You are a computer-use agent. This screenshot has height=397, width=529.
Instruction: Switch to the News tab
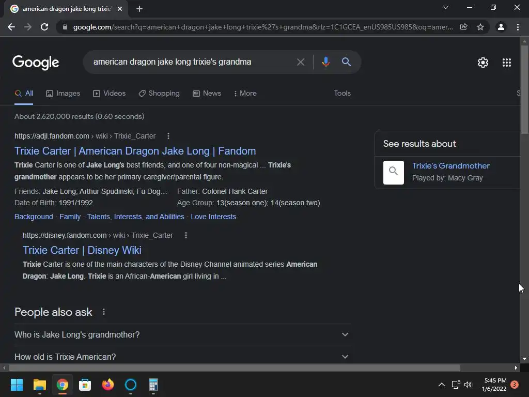[207, 94]
